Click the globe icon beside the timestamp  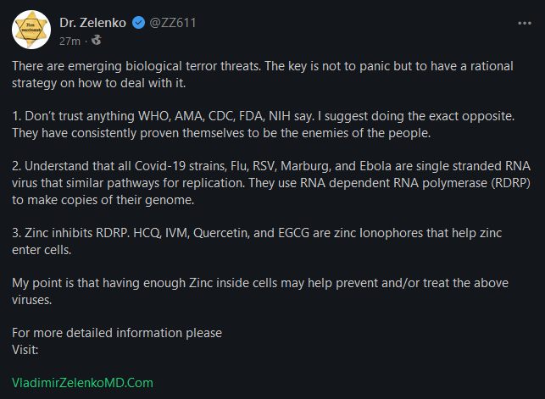(x=96, y=40)
